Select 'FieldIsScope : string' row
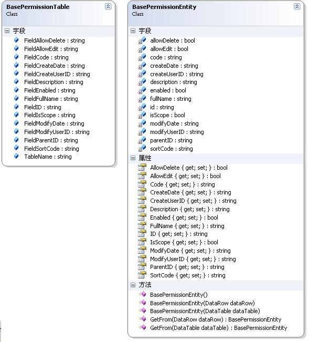Viewport: 309px width, 342px height. [50, 115]
